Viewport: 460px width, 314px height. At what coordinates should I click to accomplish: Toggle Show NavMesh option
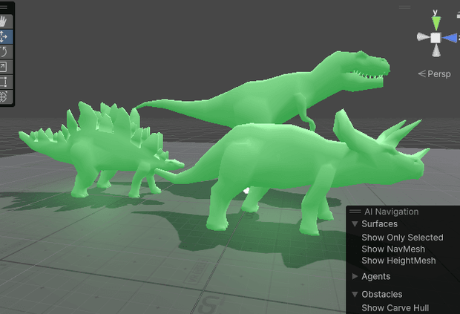(393, 249)
